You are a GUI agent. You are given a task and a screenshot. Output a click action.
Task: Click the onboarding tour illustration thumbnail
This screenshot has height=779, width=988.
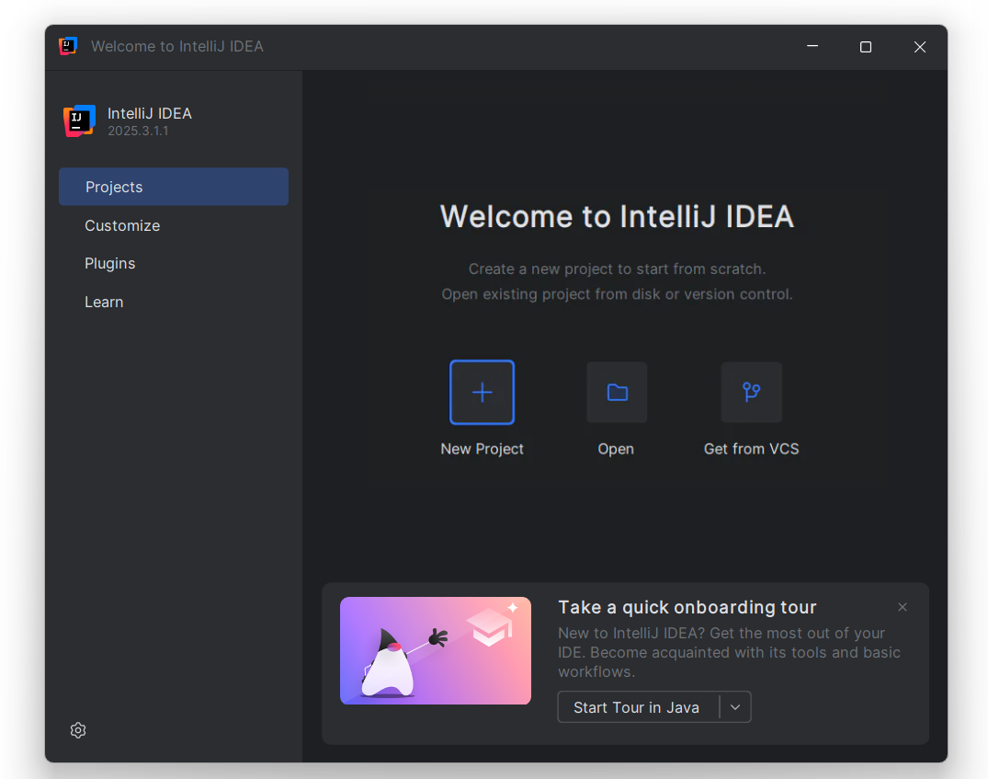pos(436,651)
